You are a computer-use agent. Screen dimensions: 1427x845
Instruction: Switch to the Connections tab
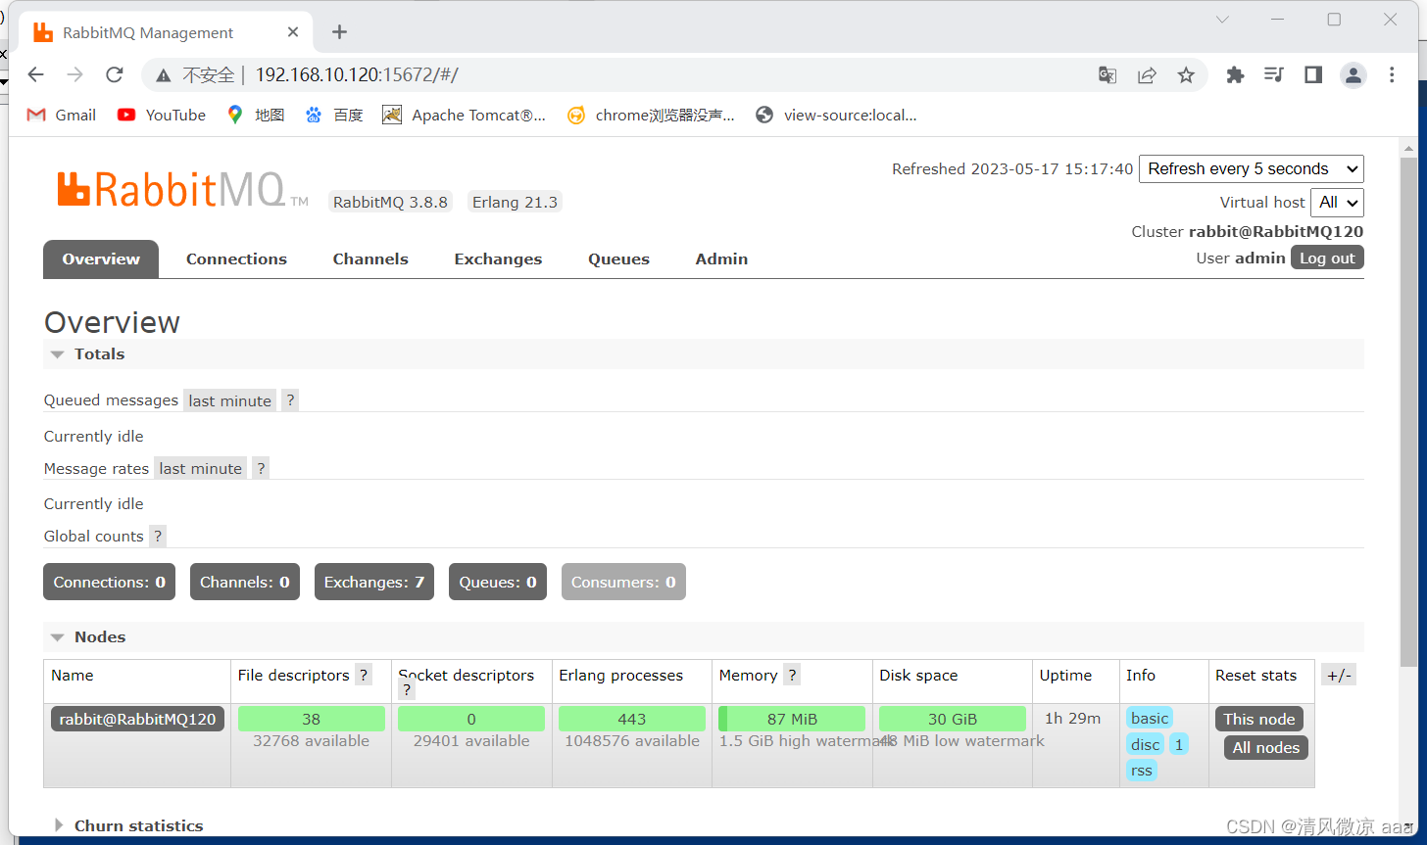point(236,258)
